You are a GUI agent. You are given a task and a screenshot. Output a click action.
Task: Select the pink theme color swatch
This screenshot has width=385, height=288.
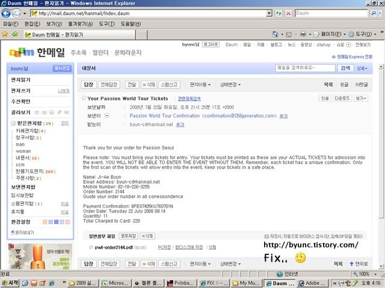(67, 222)
